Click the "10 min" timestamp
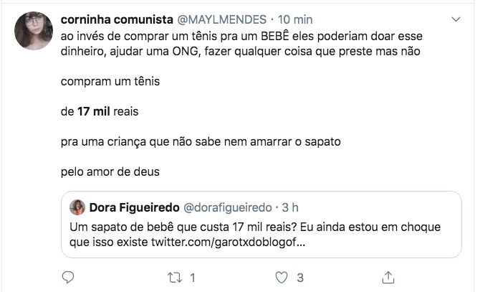The height and width of the screenshot is (292, 480). click(294, 18)
